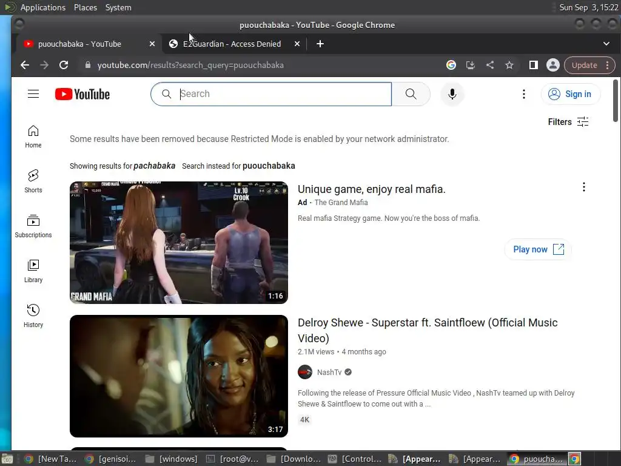Open Library in the sidebar
This screenshot has height=466, width=621.
click(x=33, y=271)
